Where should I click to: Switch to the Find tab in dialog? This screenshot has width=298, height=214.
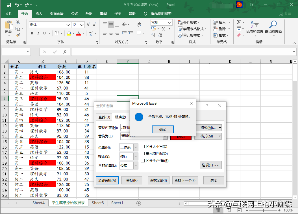click(104, 117)
